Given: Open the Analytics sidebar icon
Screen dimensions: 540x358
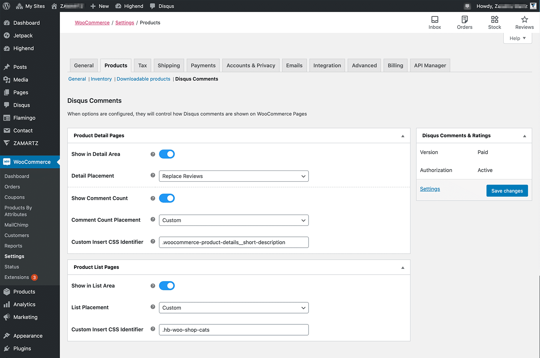Looking at the screenshot, I should (x=7, y=304).
